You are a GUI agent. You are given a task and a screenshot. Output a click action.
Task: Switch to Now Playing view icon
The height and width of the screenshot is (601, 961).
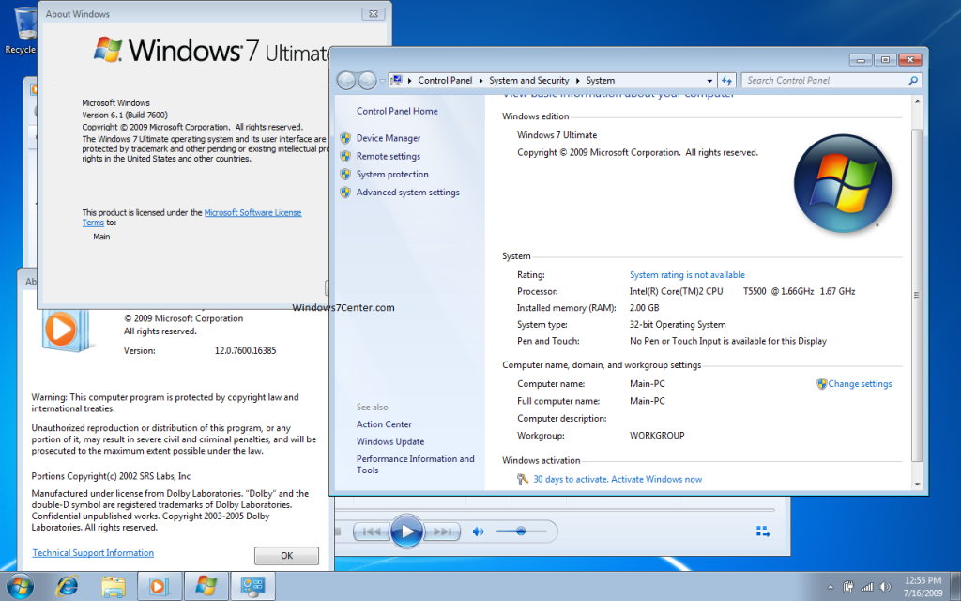[763, 532]
